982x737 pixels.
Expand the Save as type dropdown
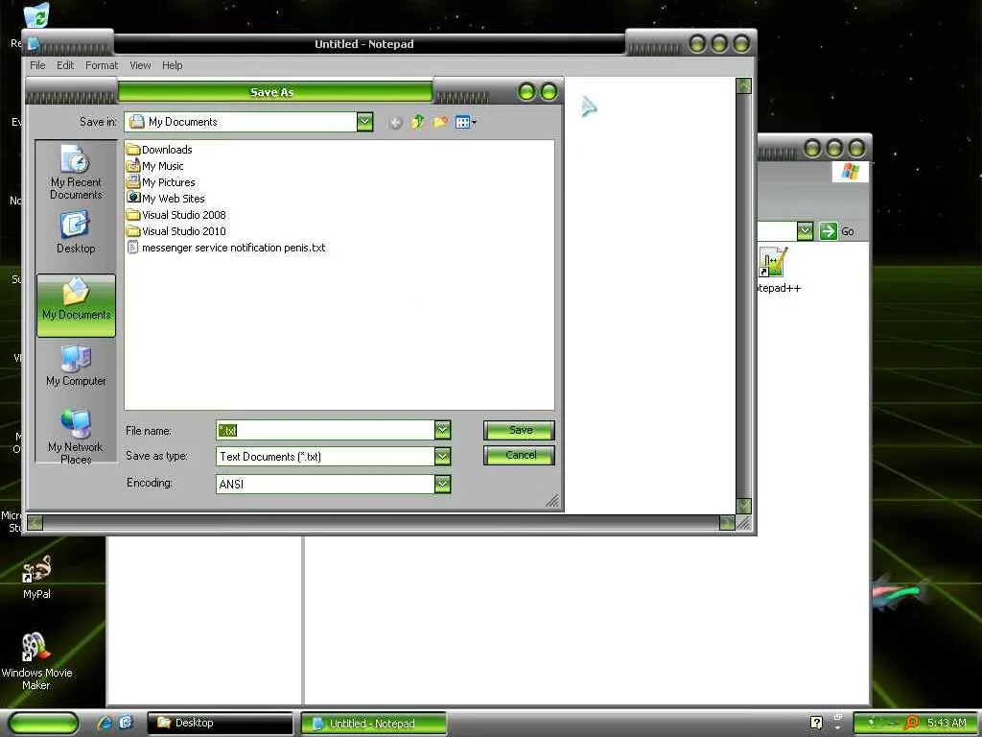pos(443,456)
